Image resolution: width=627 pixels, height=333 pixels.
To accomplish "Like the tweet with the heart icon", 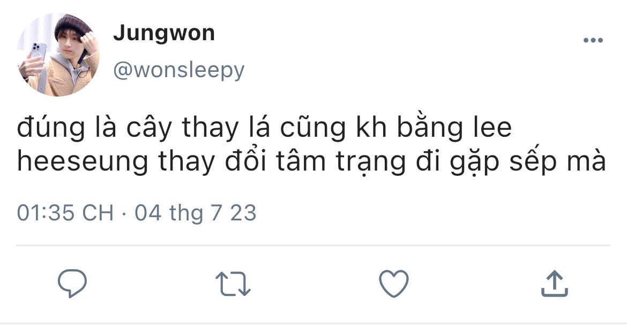I will 394,283.
